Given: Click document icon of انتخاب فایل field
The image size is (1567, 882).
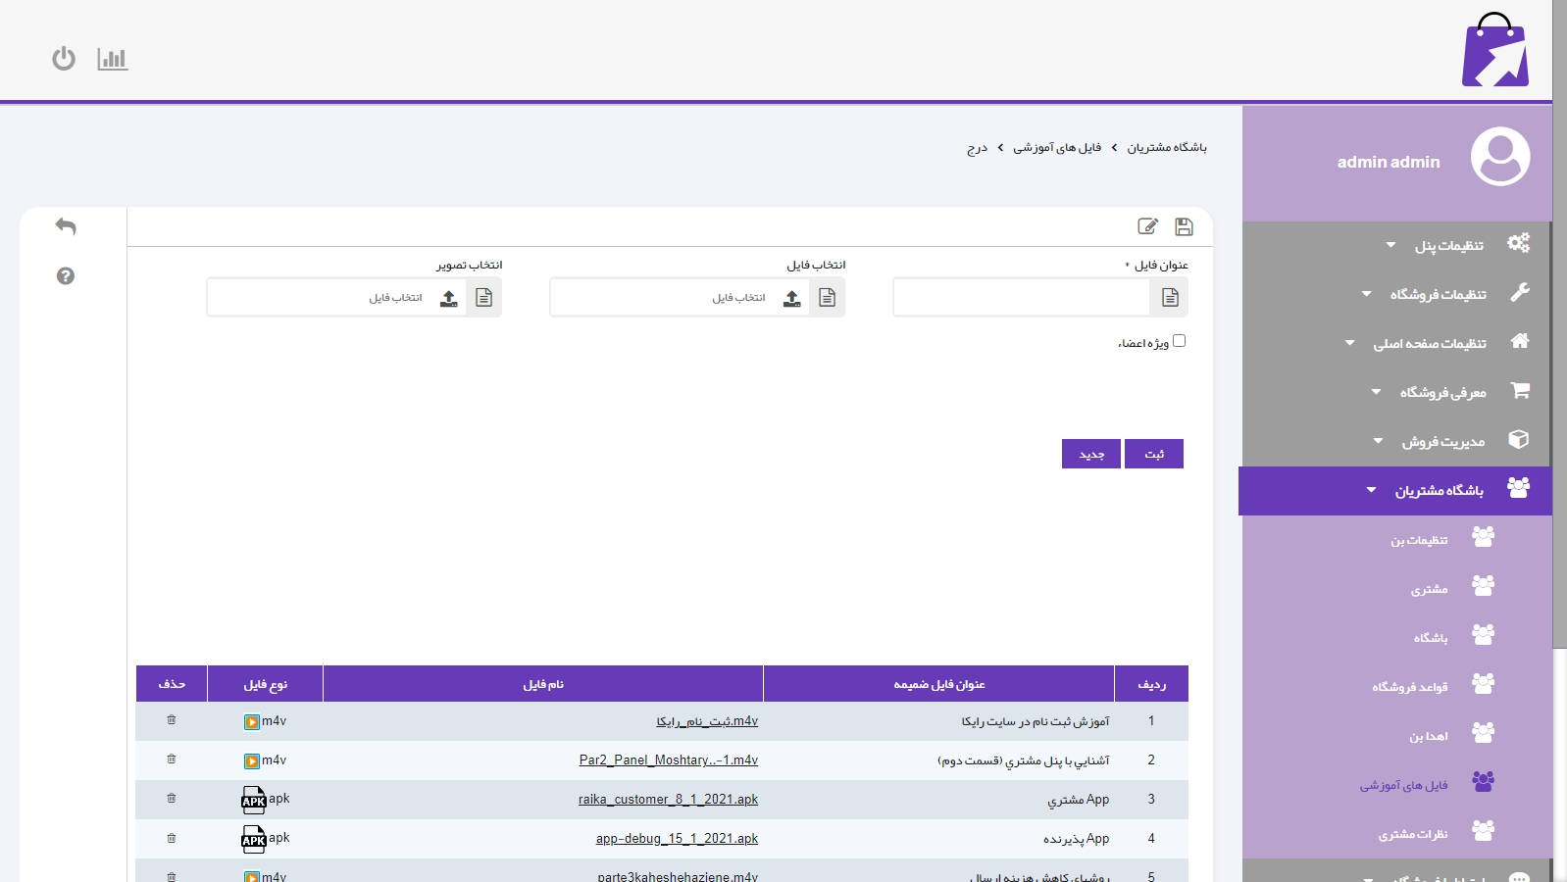Looking at the screenshot, I should 827,298.
